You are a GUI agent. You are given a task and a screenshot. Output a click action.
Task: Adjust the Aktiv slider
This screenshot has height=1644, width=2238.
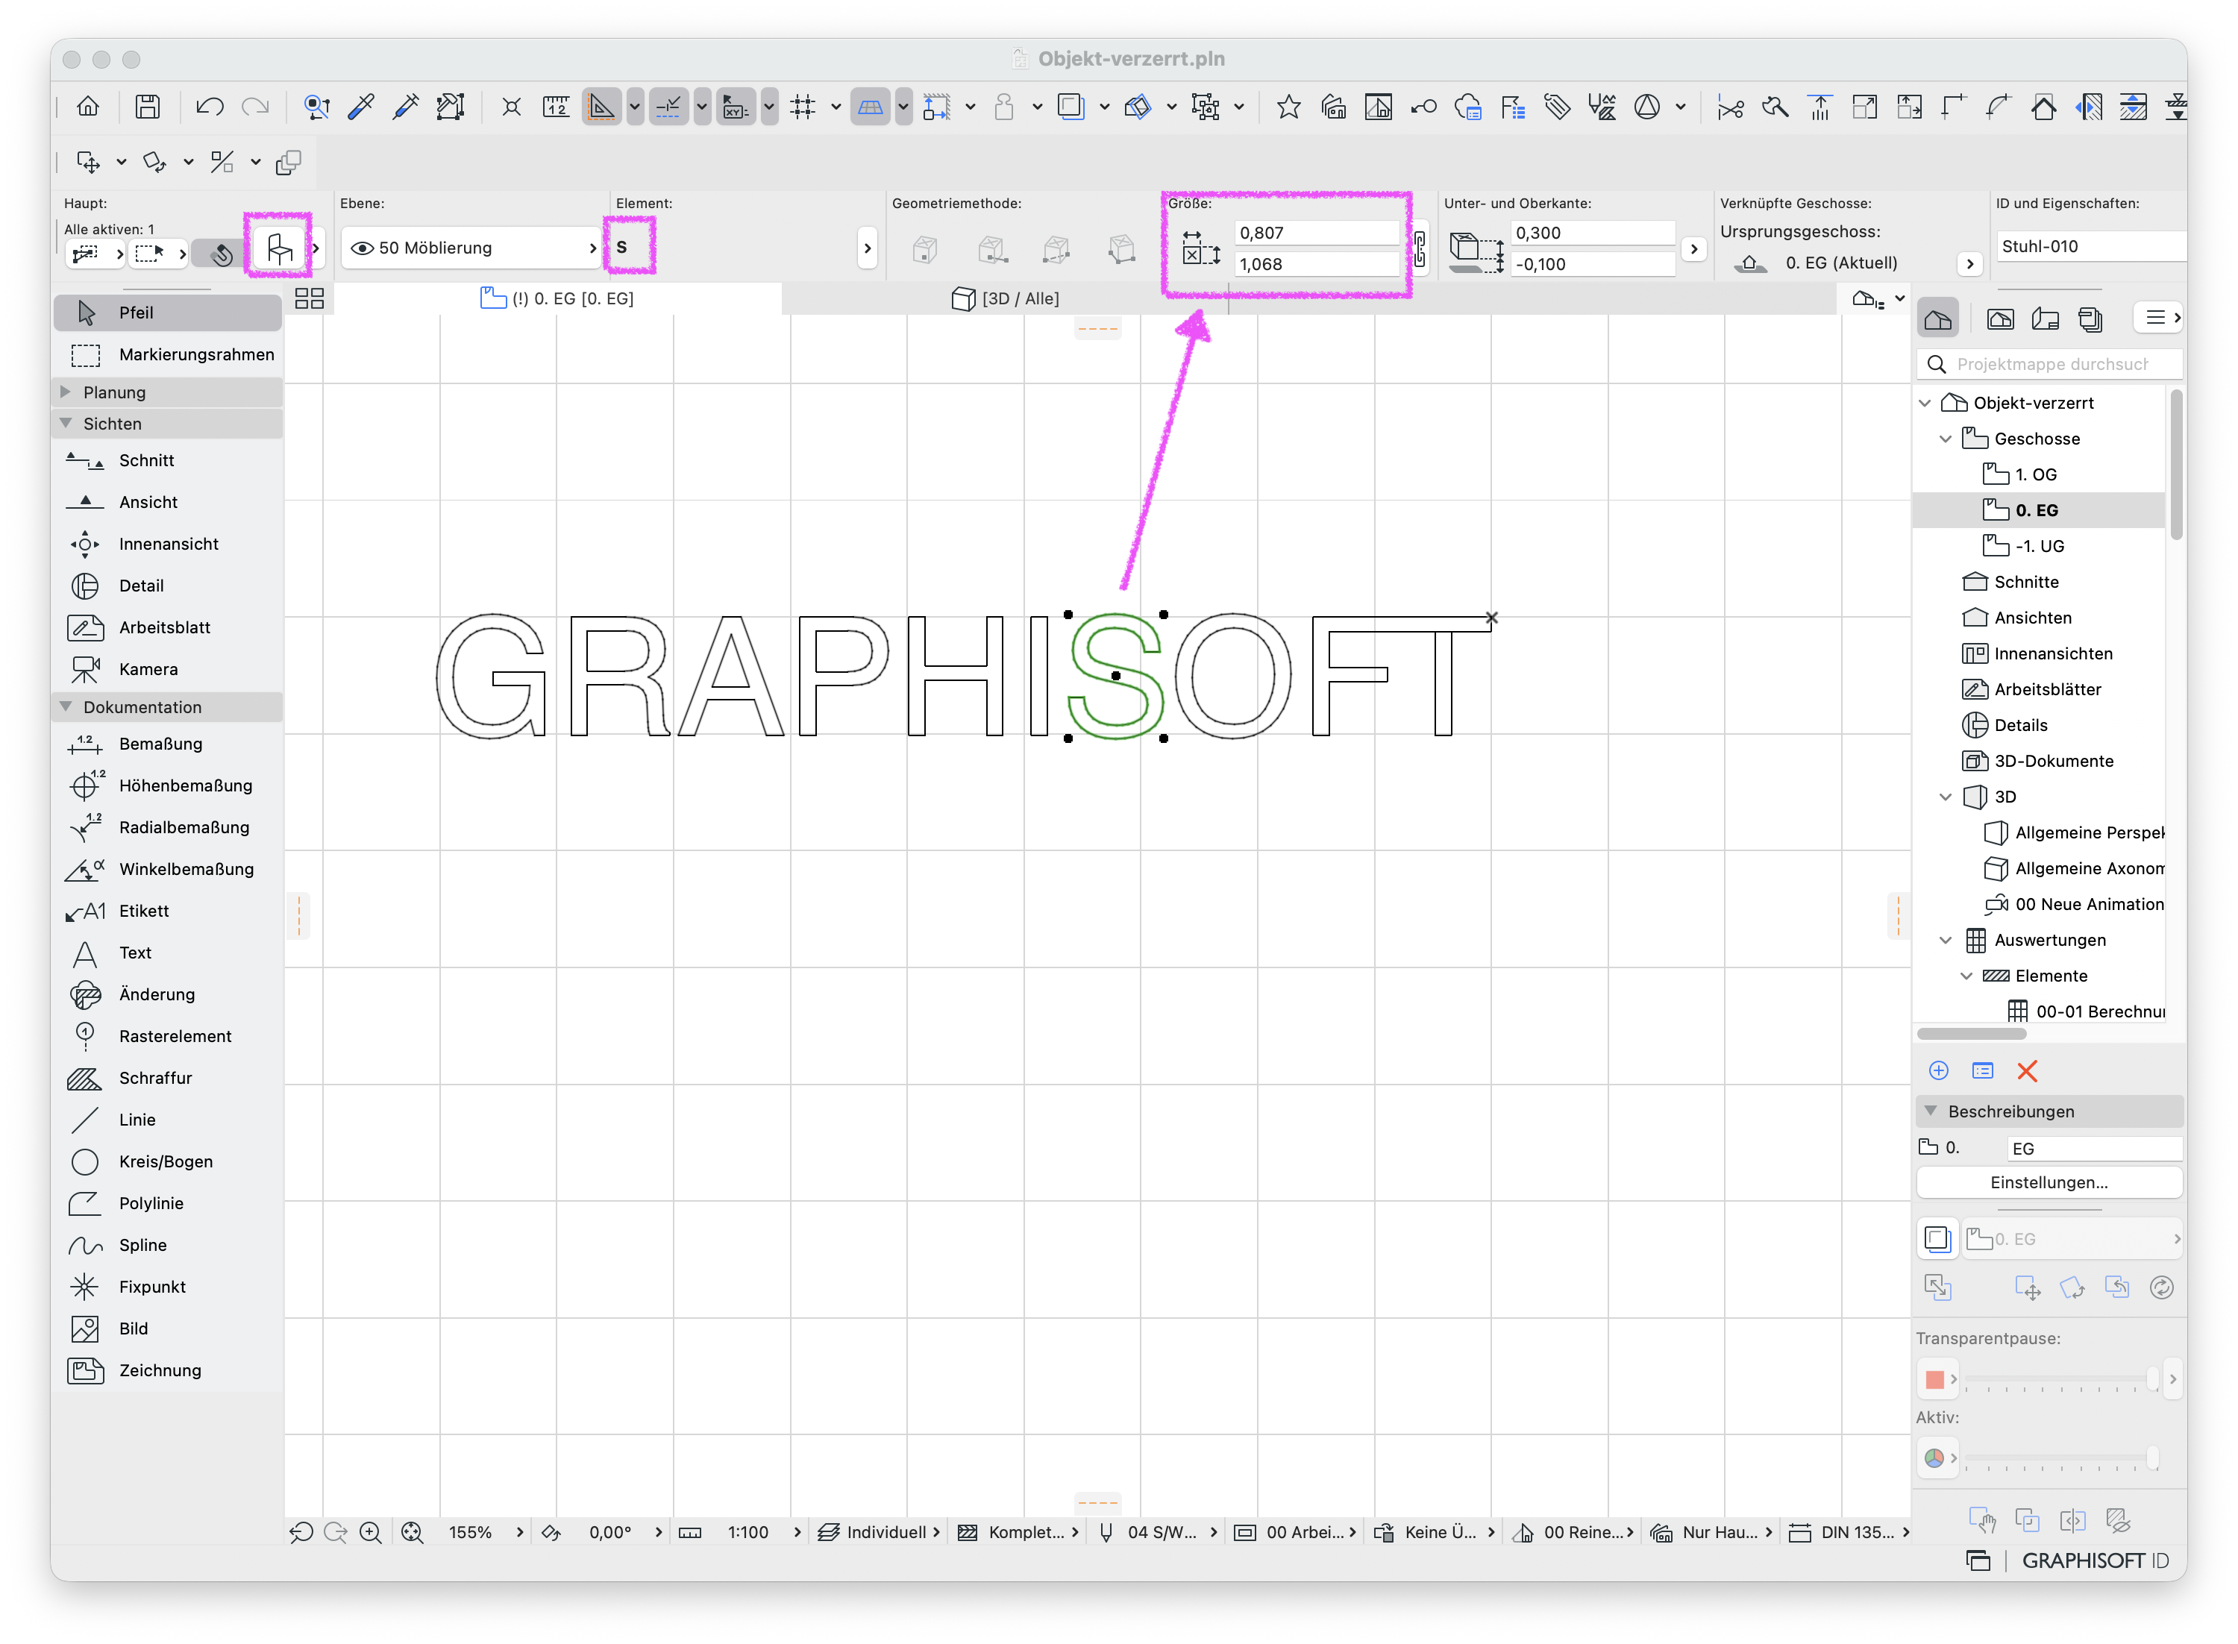[x=2061, y=1460]
